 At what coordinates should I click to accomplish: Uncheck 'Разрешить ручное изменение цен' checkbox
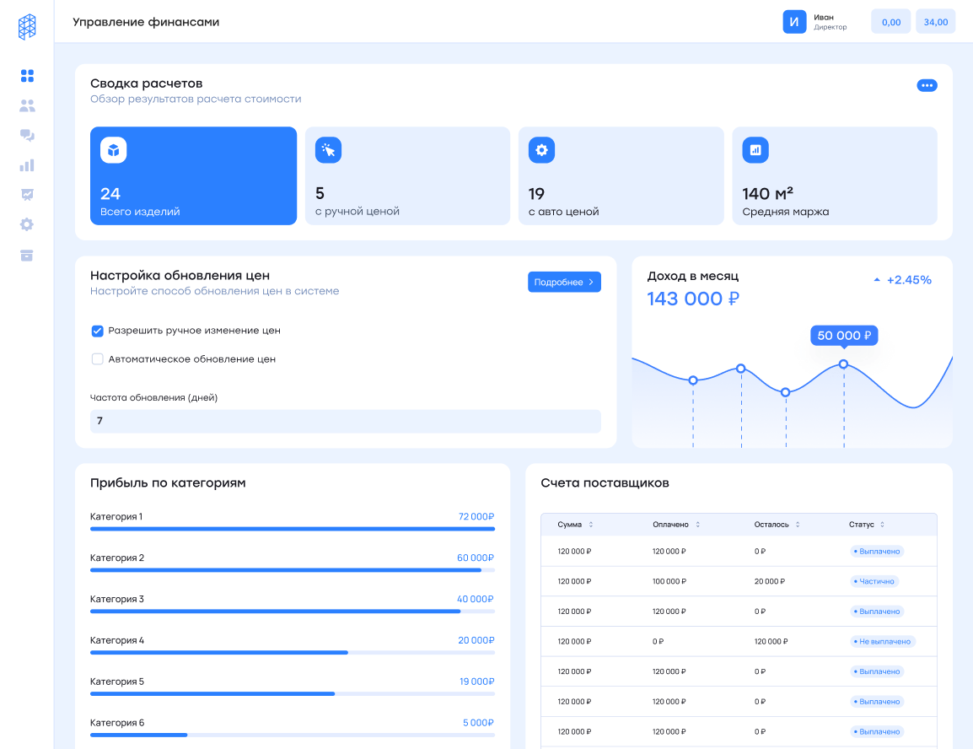[97, 331]
